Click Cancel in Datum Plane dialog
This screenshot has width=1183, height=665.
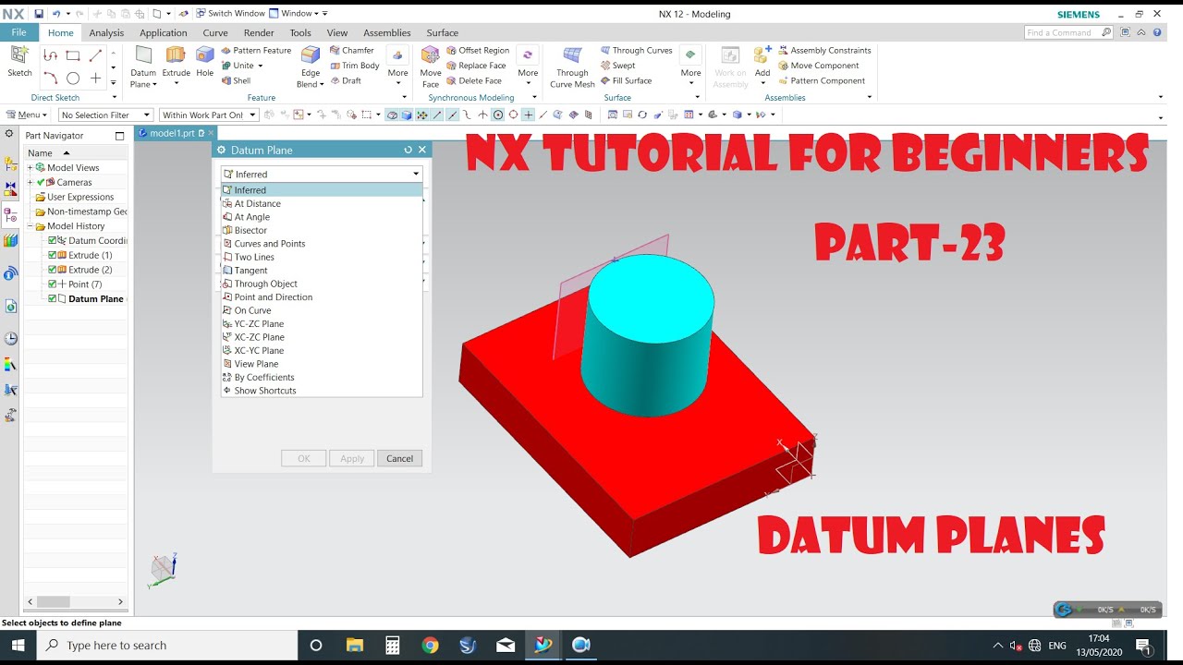point(399,458)
